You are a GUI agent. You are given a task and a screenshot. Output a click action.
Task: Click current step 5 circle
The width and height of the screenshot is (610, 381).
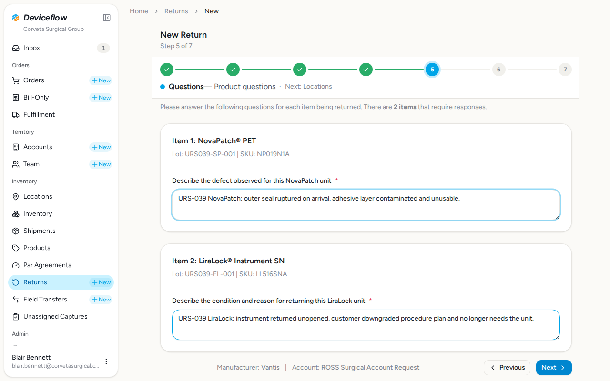tap(432, 70)
